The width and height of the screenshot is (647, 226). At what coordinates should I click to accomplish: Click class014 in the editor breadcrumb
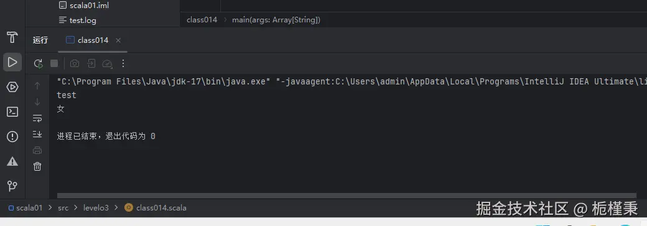pyautogui.click(x=202, y=20)
